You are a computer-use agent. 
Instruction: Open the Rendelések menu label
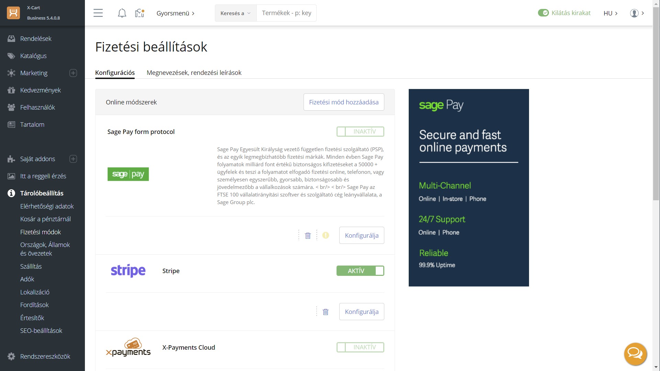[x=36, y=38]
